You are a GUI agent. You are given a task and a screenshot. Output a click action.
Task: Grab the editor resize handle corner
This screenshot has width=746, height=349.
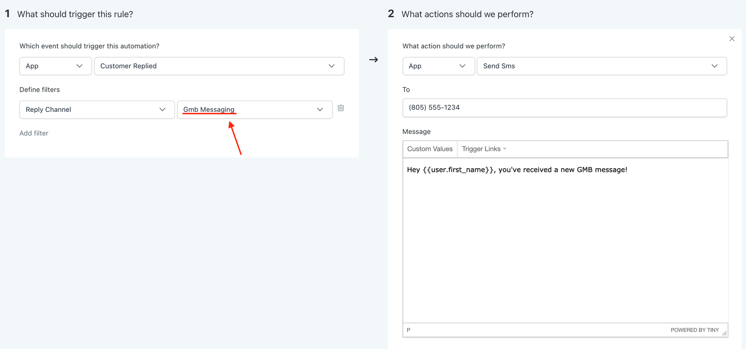724,333
